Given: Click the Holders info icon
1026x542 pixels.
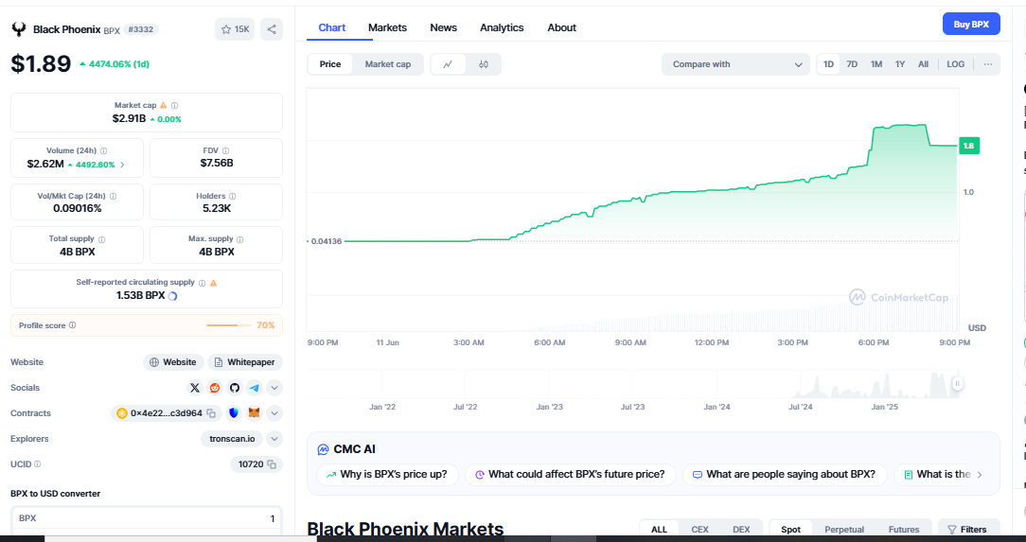Looking at the screenshot, I should point(232,196).
